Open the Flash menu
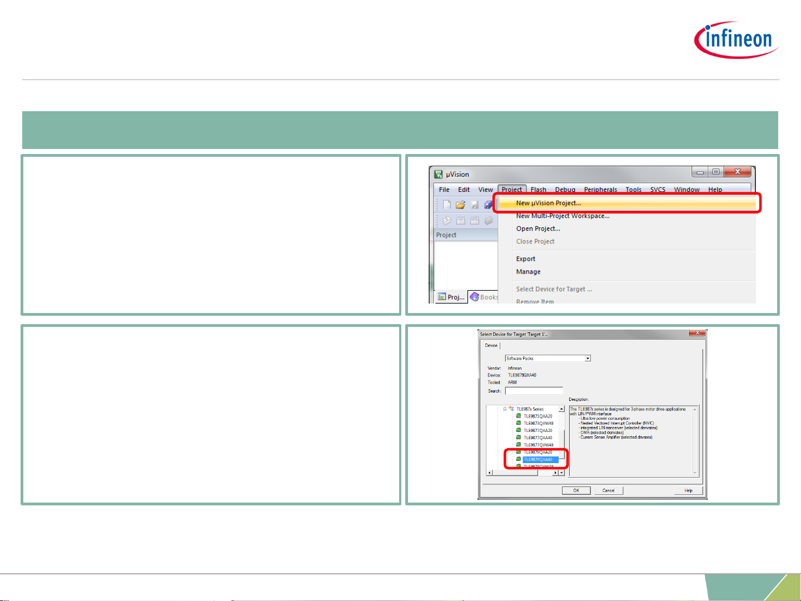This screenshot has height=601, width=801. (539, 190)
